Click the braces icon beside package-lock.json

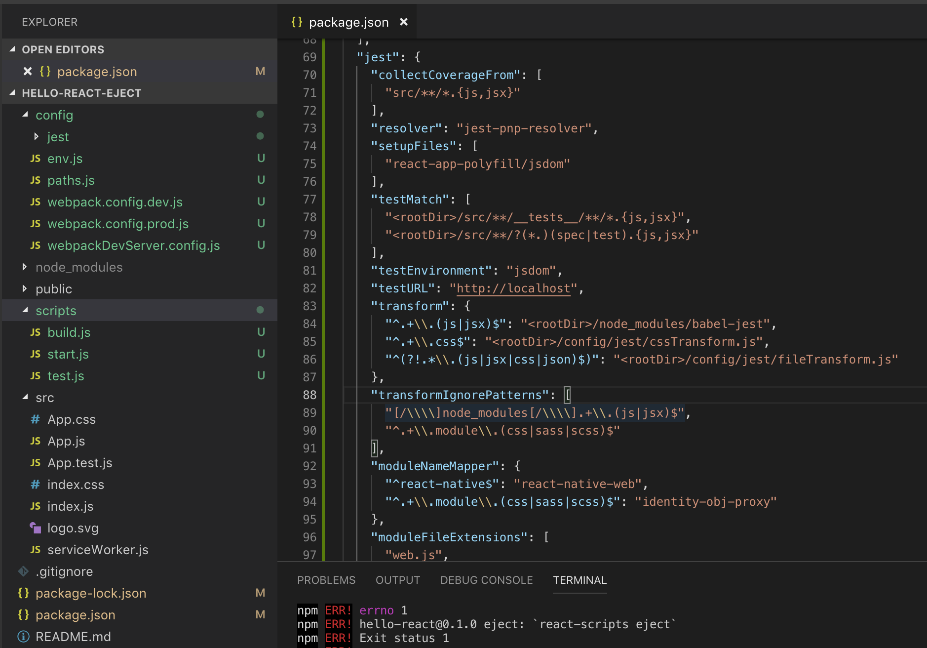pyautogui.click(x=23, y=593)
